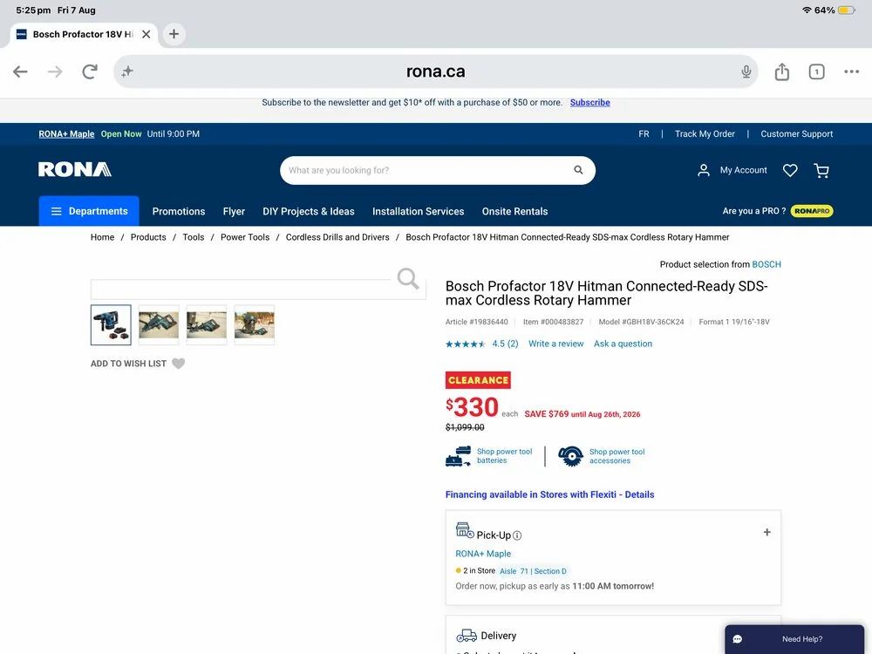Open the Departments menu

tap(89, 211)
